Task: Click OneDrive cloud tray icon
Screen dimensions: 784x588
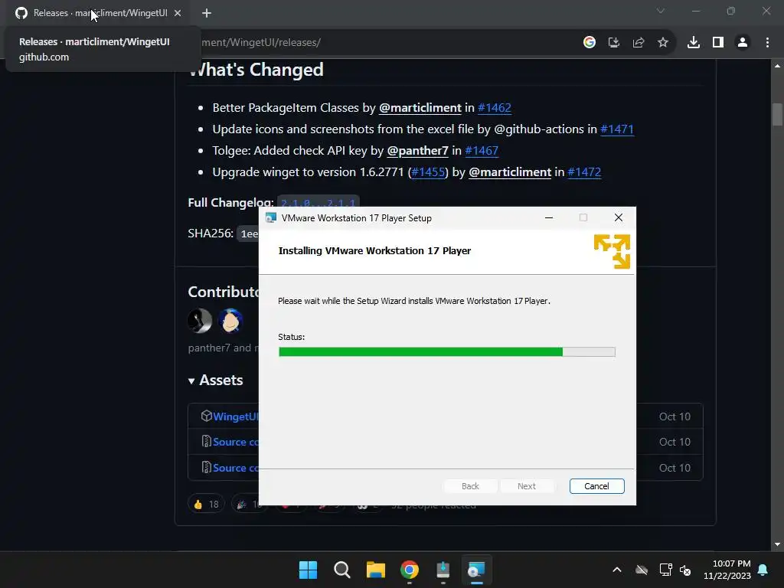Action: pyautogui.click(x=642, y=570)
